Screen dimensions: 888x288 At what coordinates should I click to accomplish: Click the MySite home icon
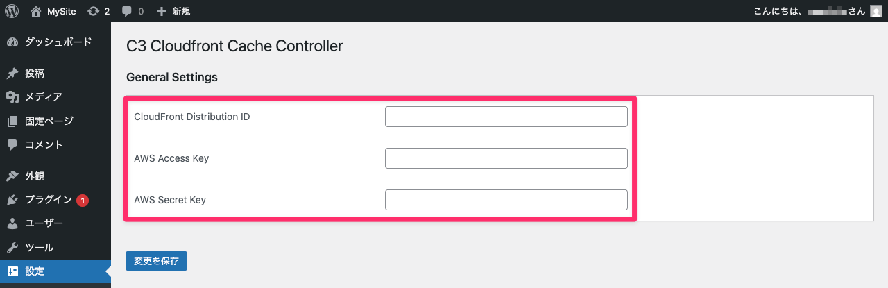point(36,11)
